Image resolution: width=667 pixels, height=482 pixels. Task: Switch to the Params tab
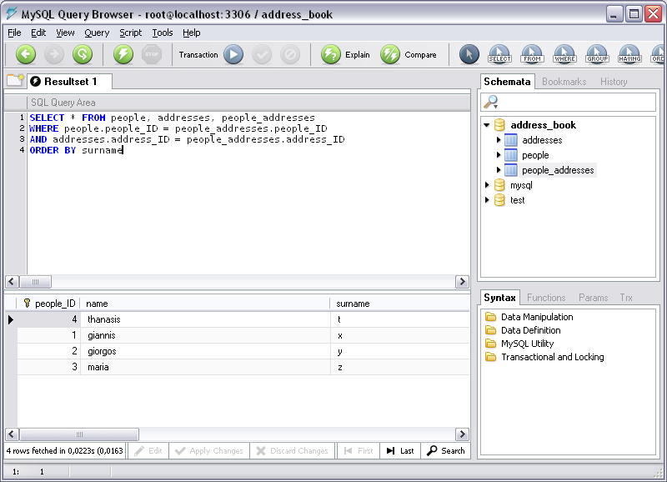tap(593, 298)
